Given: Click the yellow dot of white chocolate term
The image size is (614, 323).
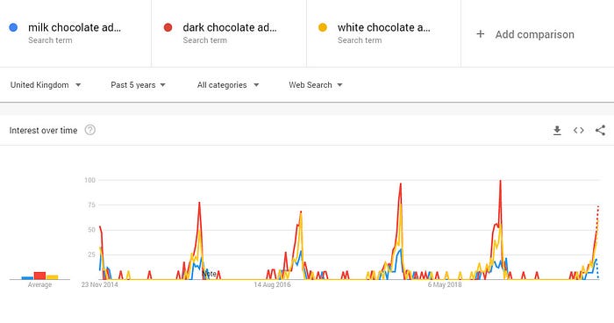Looking at the screenshot, I should click(323, 27).
